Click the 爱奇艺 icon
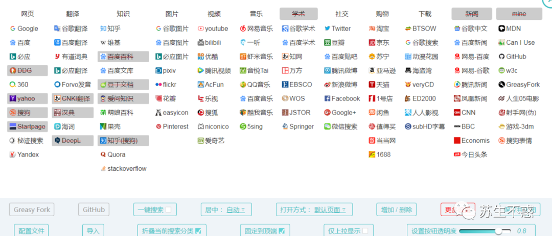The height and width of the screenshot is (236, 552). pyautogui.click(x=201, y=141)
